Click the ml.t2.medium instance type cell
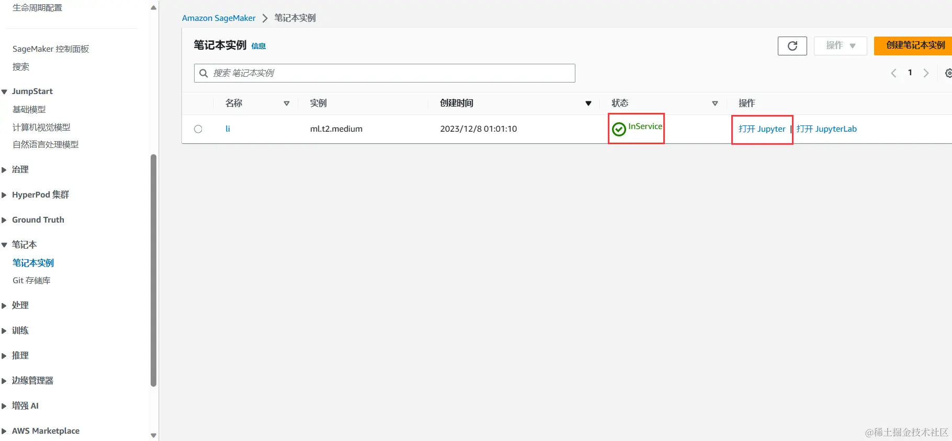 [336, 129]
